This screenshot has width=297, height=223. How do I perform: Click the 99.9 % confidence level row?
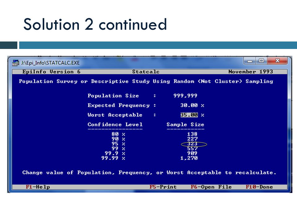(x=115, y=153)
